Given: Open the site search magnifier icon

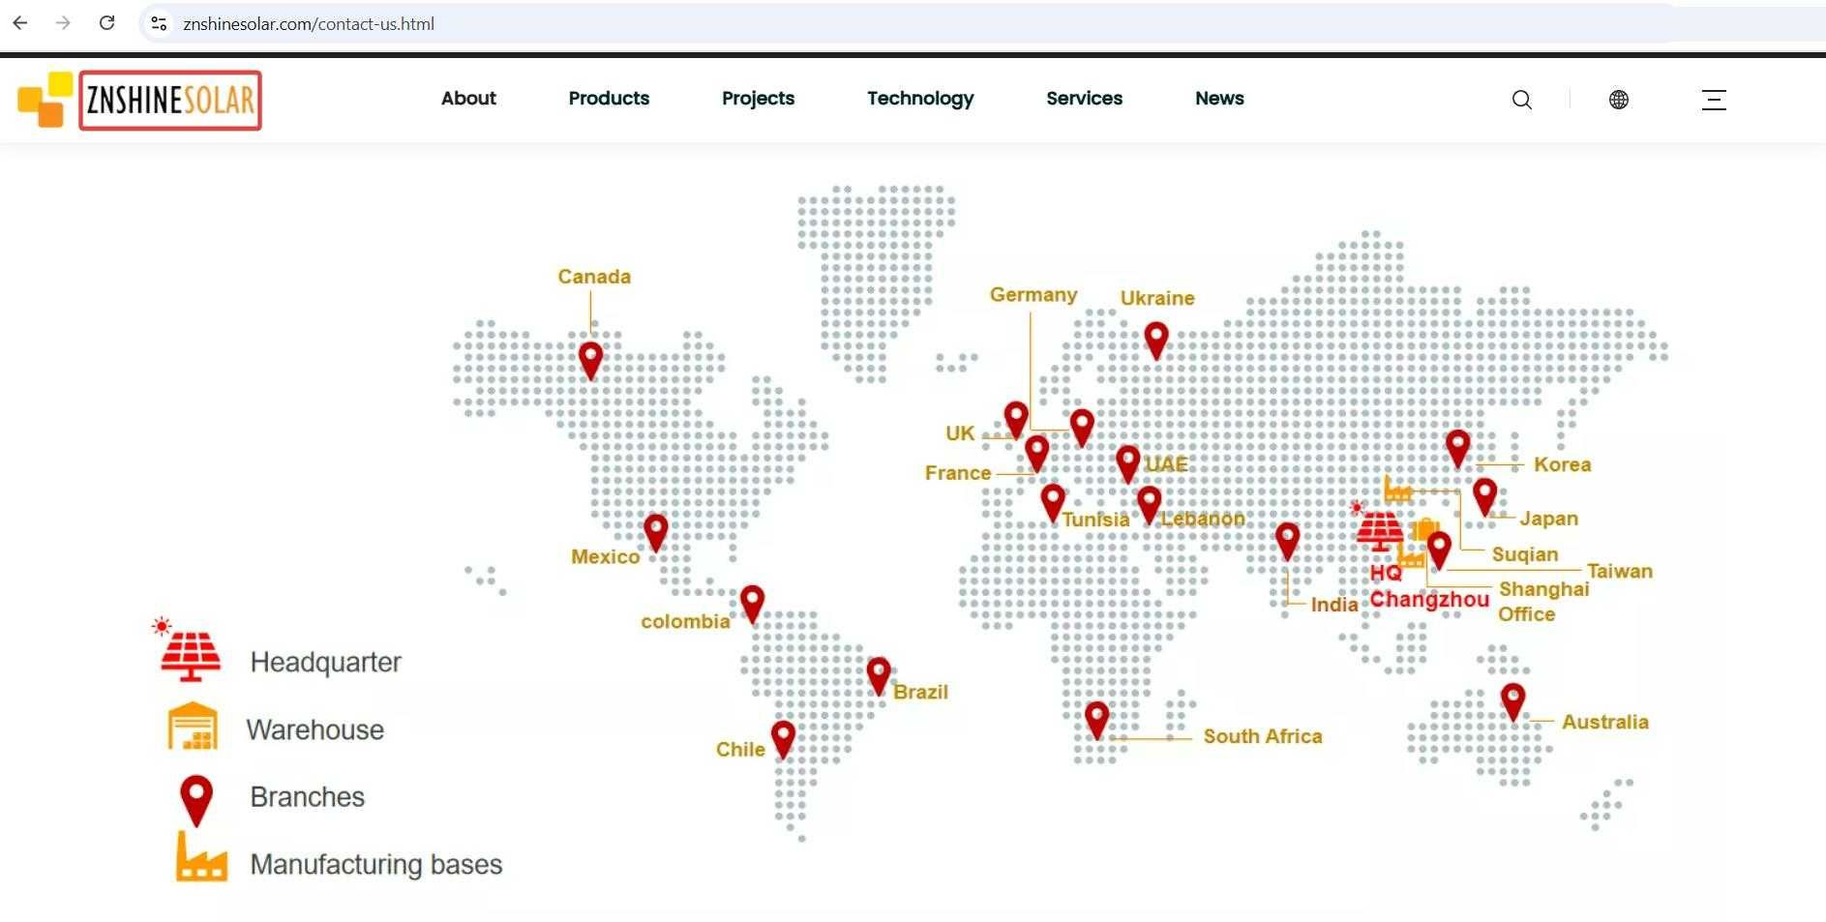Looking at the screenshot, I should [x=1522, y=100].
